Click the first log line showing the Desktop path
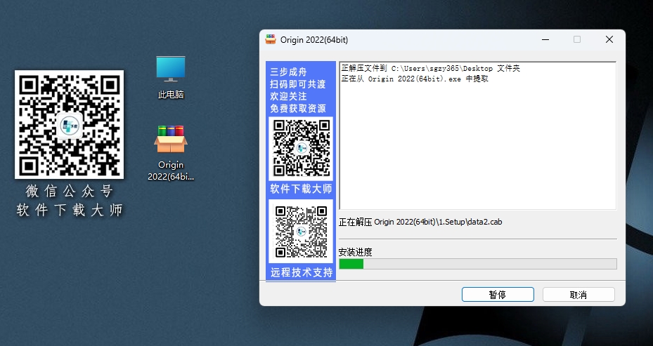Screen dimensions: 653x346 430,69
